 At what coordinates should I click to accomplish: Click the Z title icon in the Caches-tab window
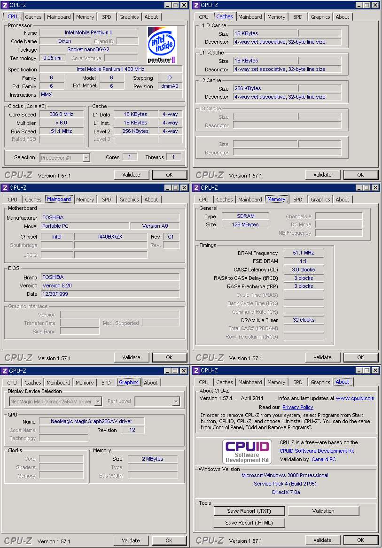[x=196, y=5]
